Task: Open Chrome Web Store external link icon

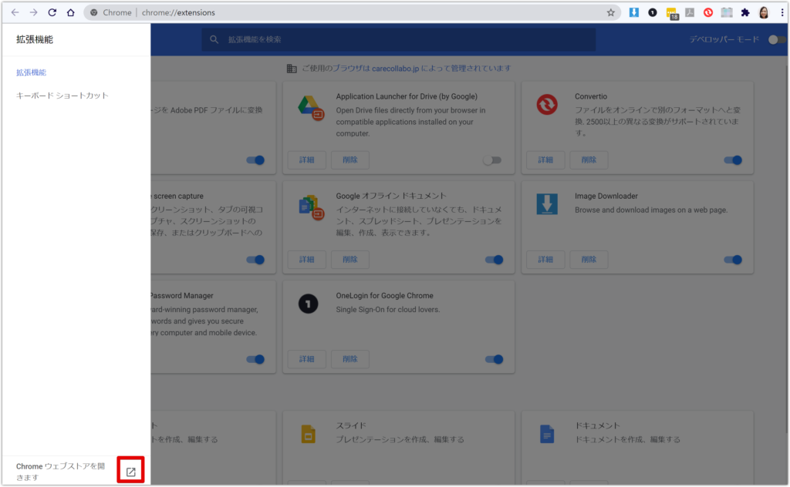Action: 131,472
